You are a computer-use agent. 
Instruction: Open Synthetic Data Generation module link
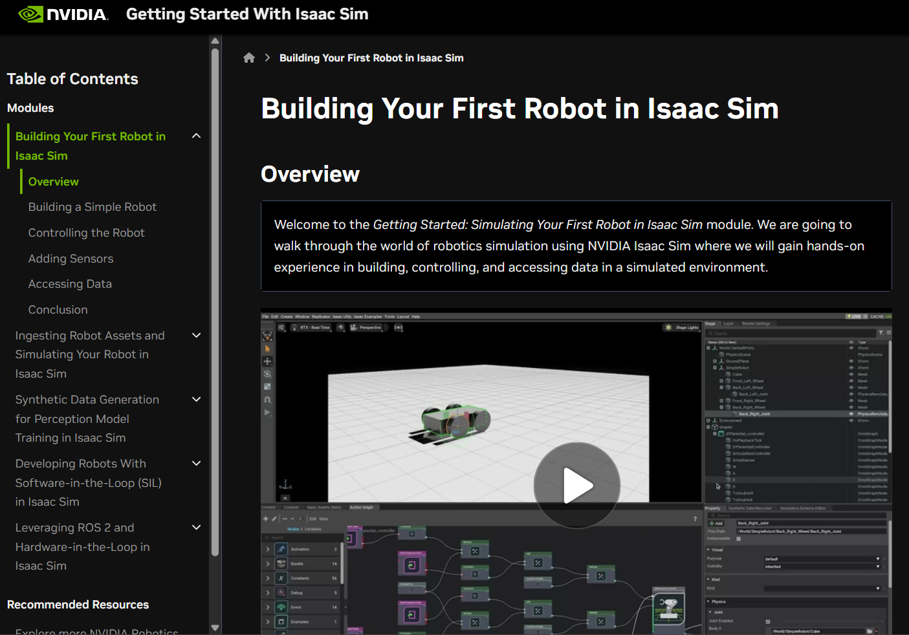87,418
